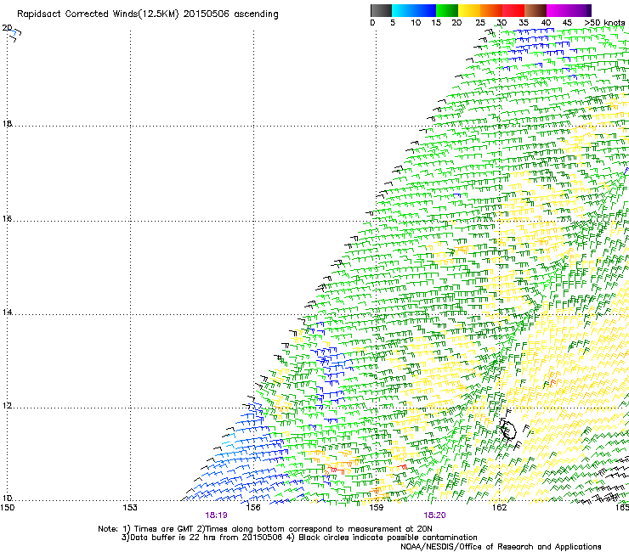
Task: Click the gray segment of the speed colorbar
Action: (381, 10)
